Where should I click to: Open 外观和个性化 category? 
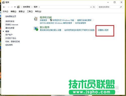coord(11,38)
